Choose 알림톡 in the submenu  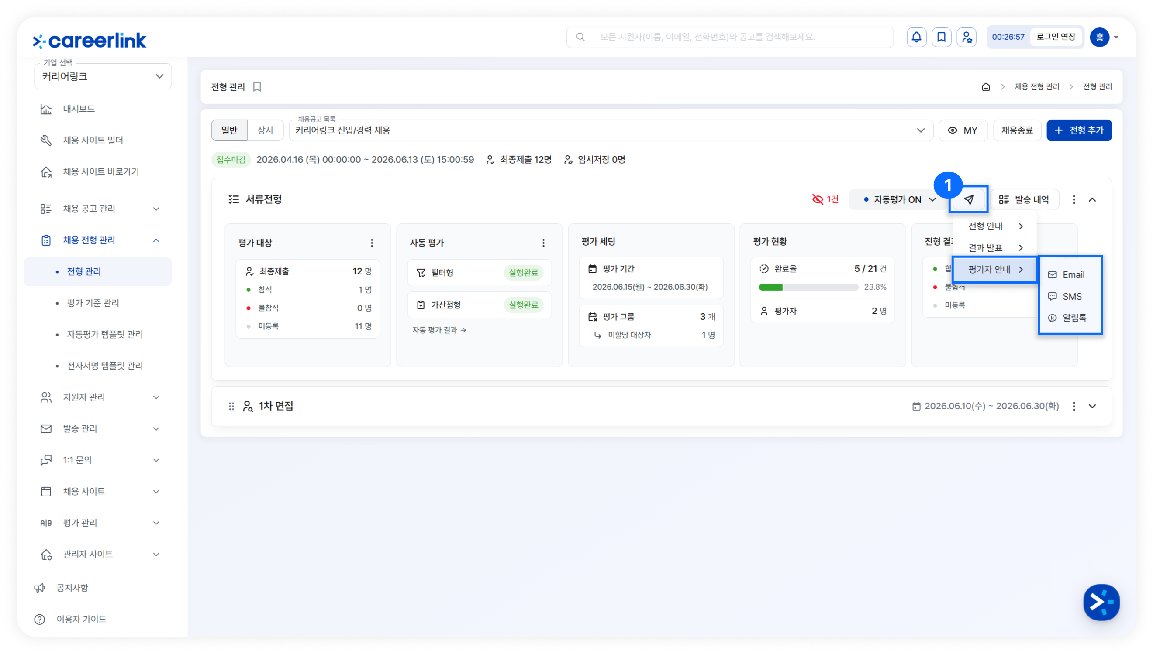point(1070,318)
